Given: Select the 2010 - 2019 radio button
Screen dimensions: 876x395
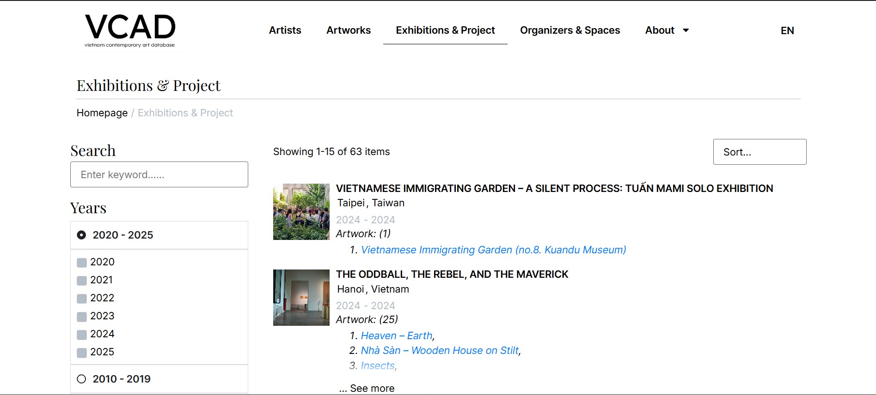Looking at the screenshot, I should click(82, 379).
